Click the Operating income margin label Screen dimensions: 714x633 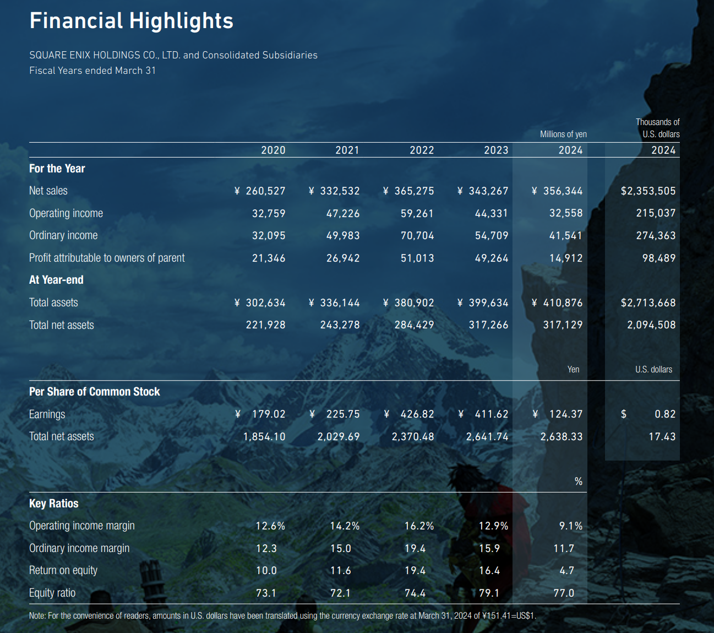(x=82, y=526)
